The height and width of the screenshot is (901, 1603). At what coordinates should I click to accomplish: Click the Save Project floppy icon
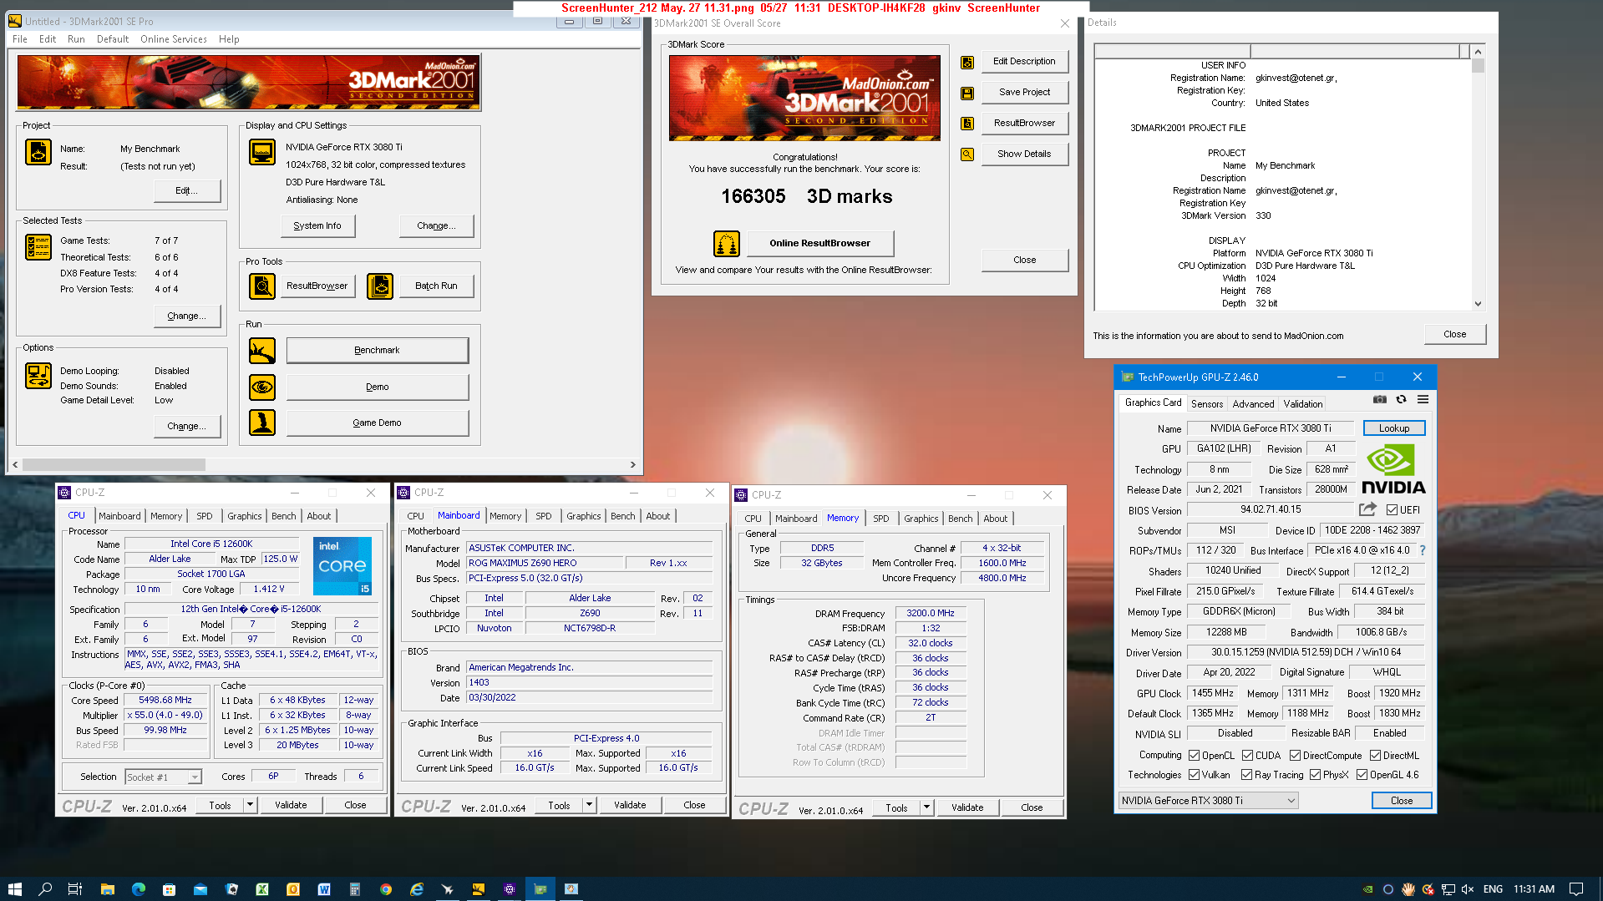coord(967,93)
